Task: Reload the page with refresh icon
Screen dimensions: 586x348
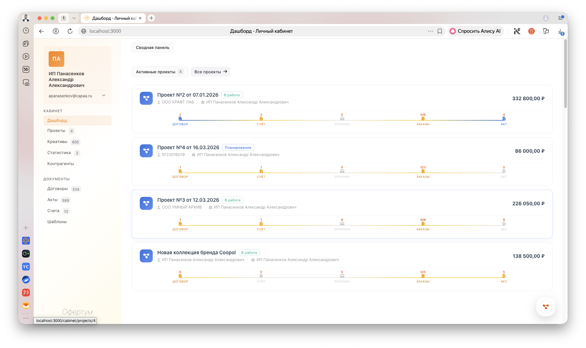Action: (x=70, y=31)
